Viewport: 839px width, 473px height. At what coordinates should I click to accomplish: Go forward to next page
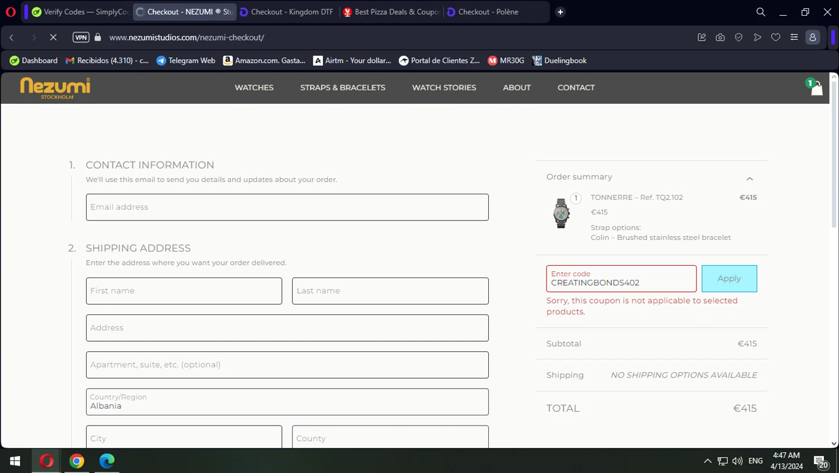click(34, 37)
